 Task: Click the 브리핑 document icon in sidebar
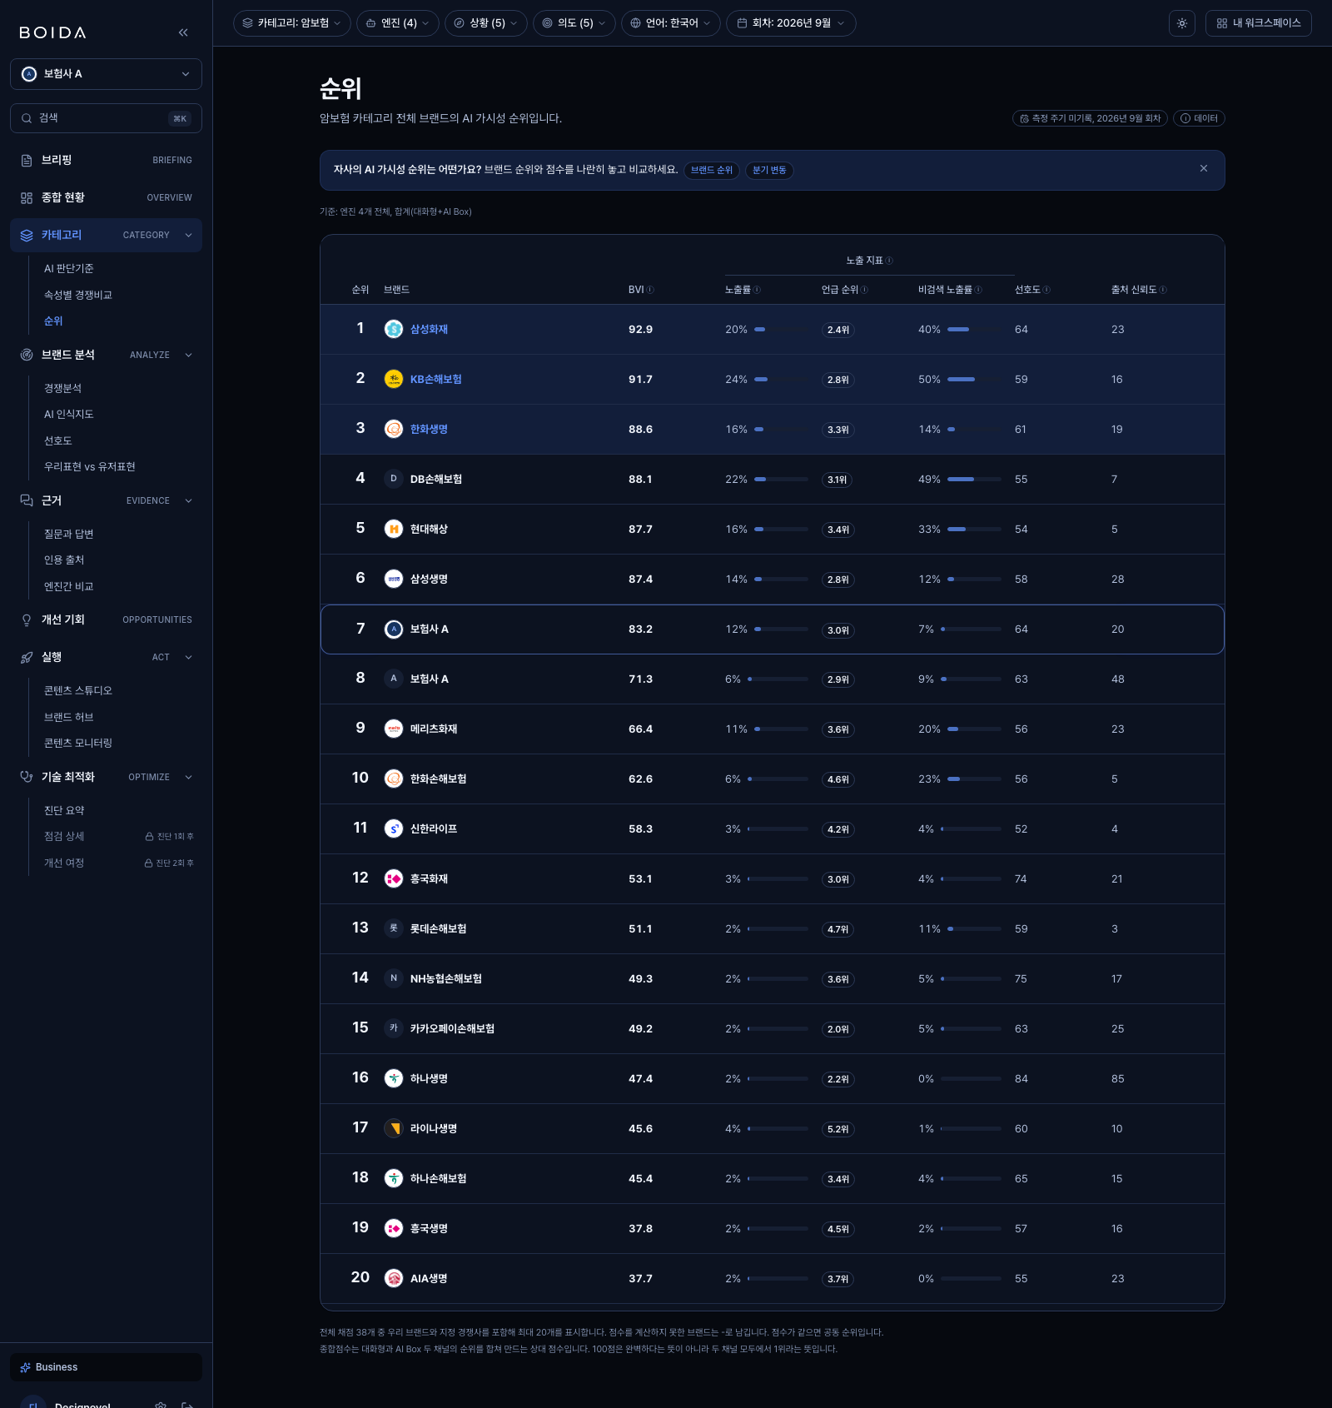pos(27,160)
